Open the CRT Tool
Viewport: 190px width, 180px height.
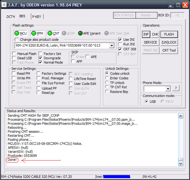coord(169,50)
